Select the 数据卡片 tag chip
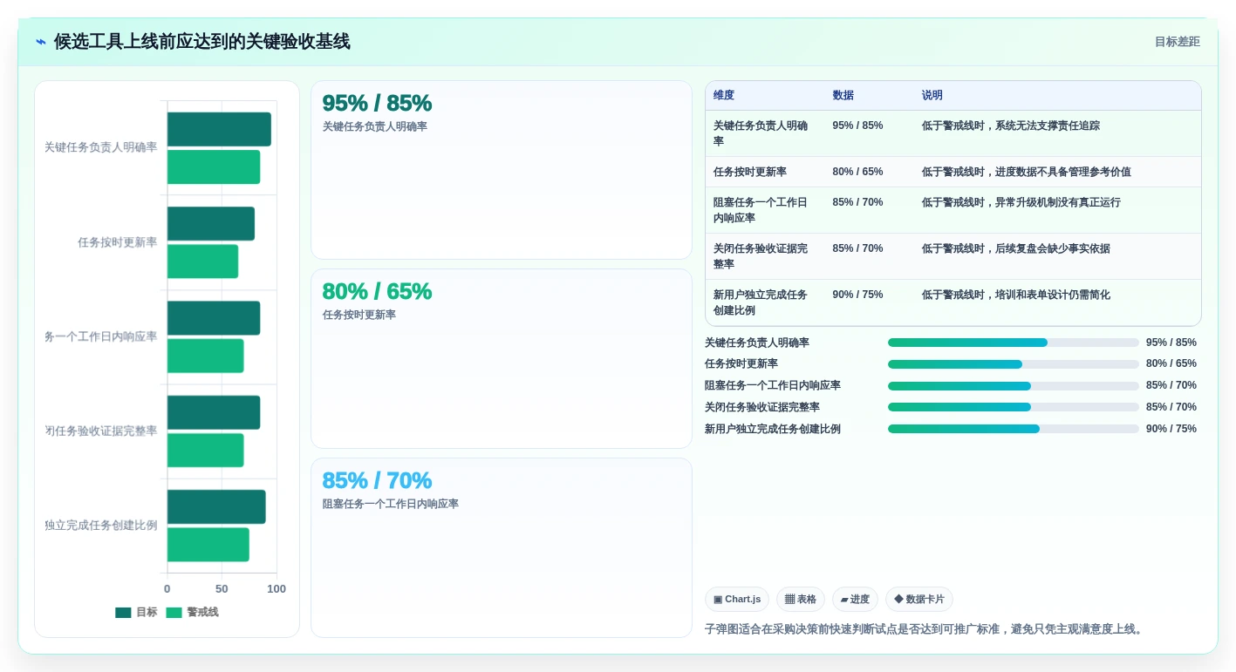Viewport: 1236px width, 672px height. 919,599
